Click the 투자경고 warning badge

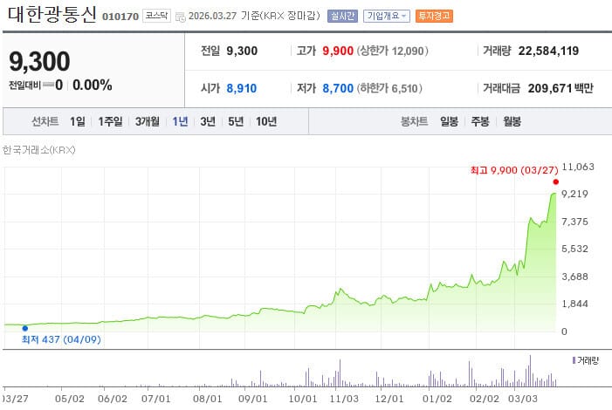tap(433, 16)
